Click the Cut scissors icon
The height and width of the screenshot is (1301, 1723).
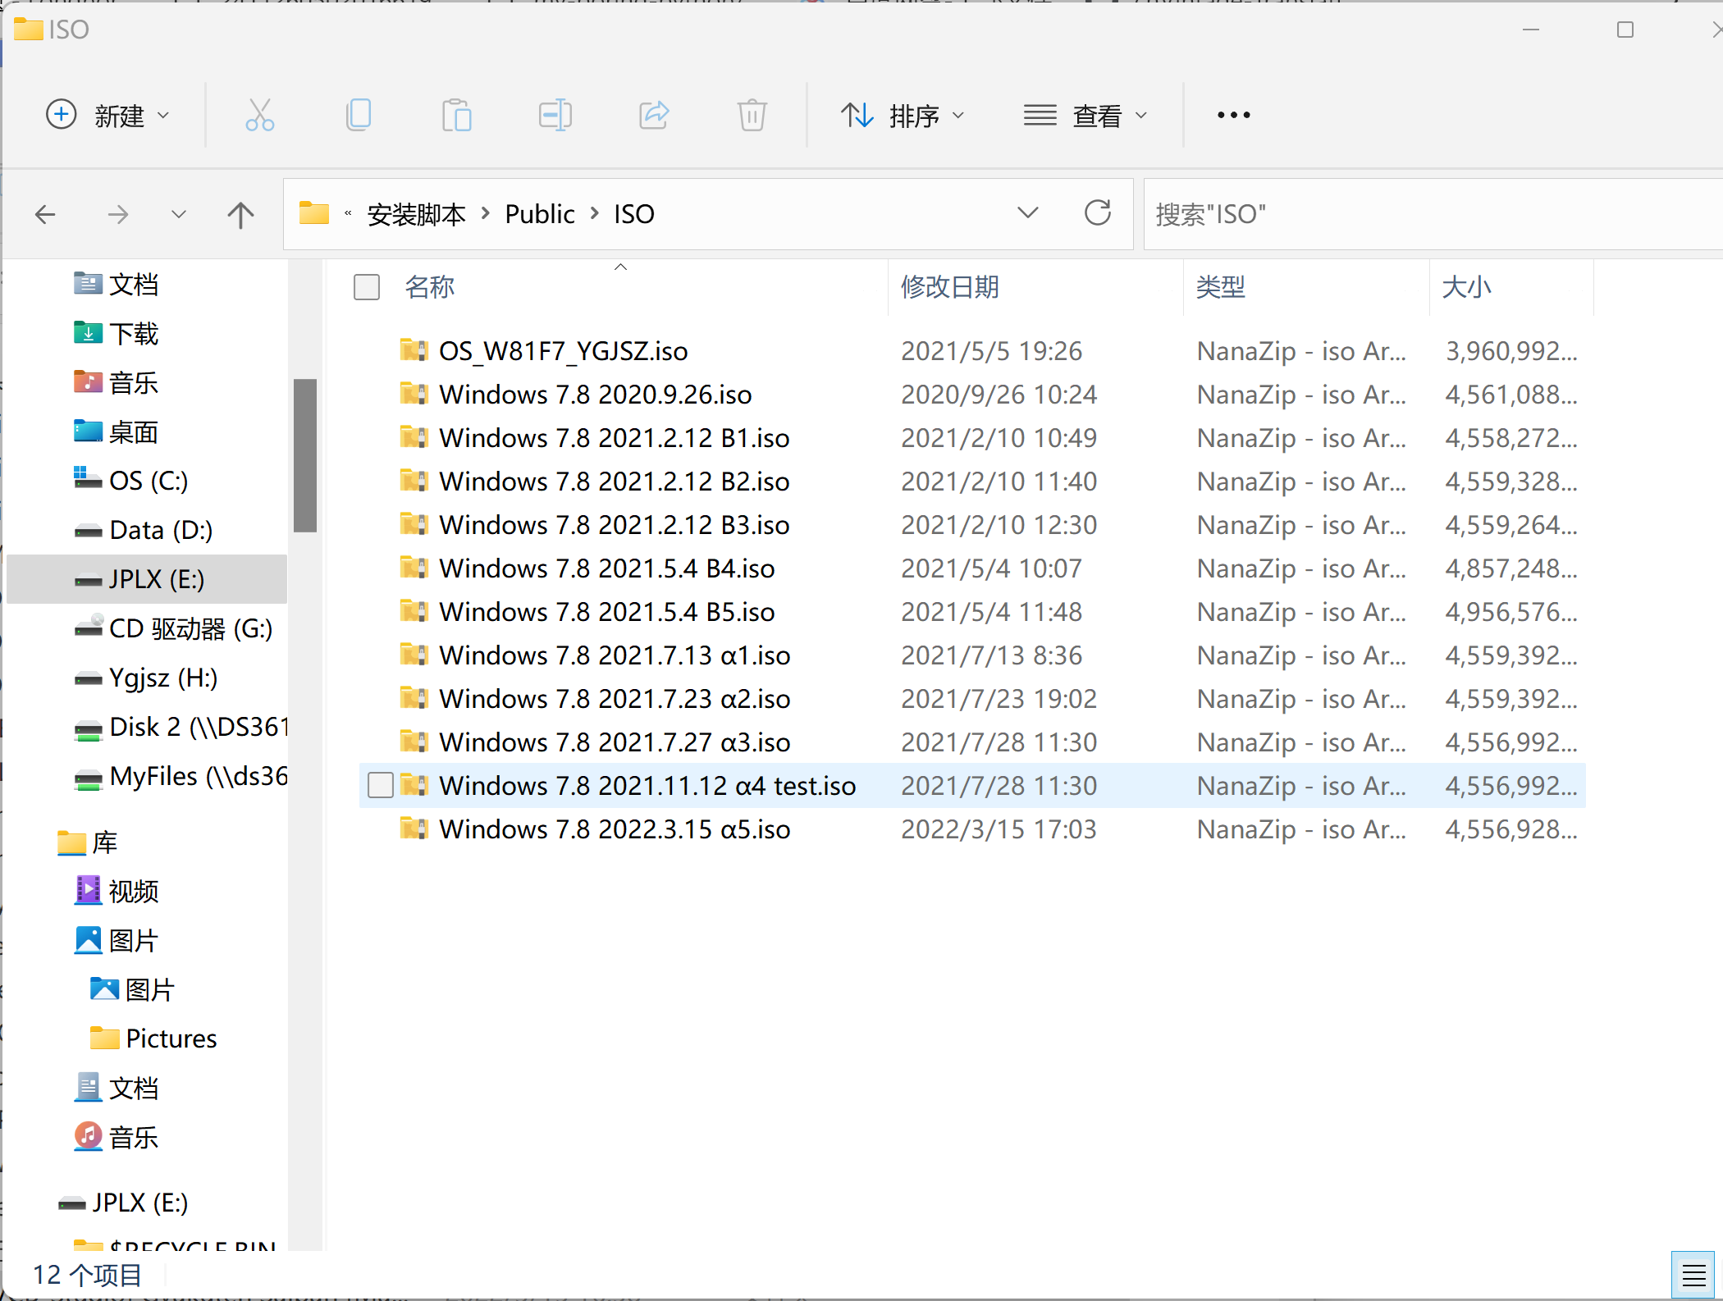pos(259,116)
